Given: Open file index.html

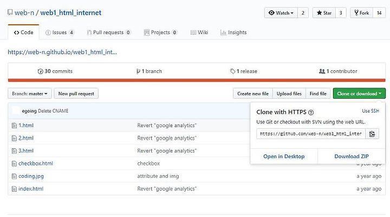Looking at the screenshot, I should [x=31, y=189].
